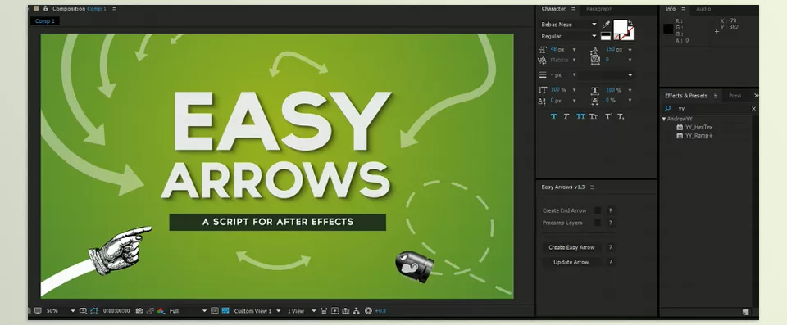The image size is (787, 325).
Task: Open the Effects & Presets panel menu
Action: click(715, 96)
